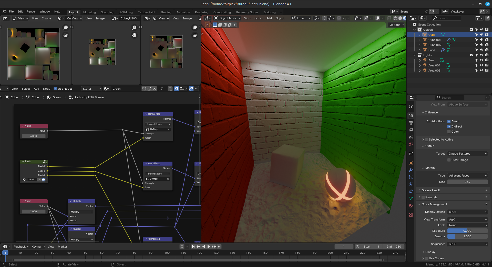Switch viewport to wireframe shading

(395, 18)
